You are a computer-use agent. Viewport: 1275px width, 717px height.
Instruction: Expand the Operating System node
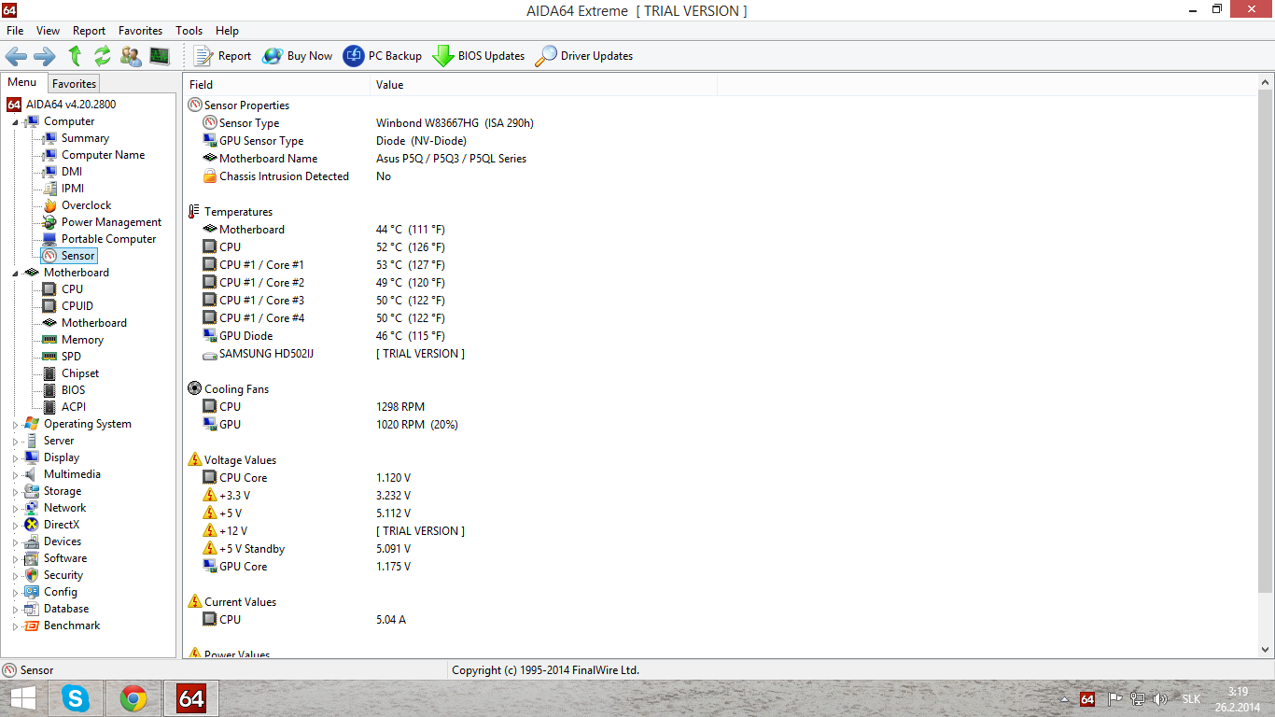click(x=15, y=425)
